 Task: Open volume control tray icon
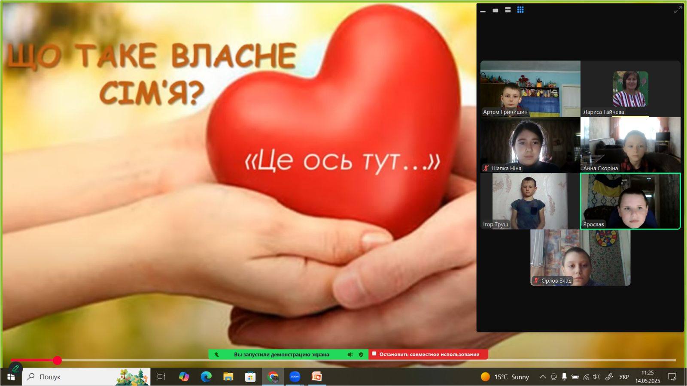pyautogui.click(x=596, y=377)
